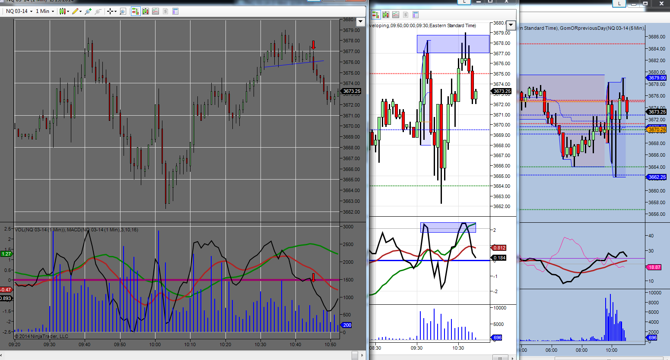Click the GomORpreviousDay indicator label
Viewport: 670px width, 360px height.
tap(602, 28)
